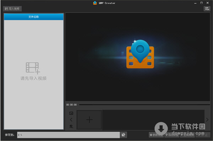Click the 导入视频 import video button
Image resolution: width=213 pixels, height=141 pixels.
12,9
